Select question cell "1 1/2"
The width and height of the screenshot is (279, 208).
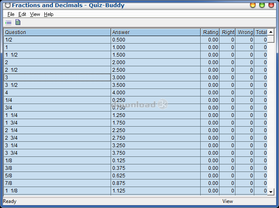[57, 55]
